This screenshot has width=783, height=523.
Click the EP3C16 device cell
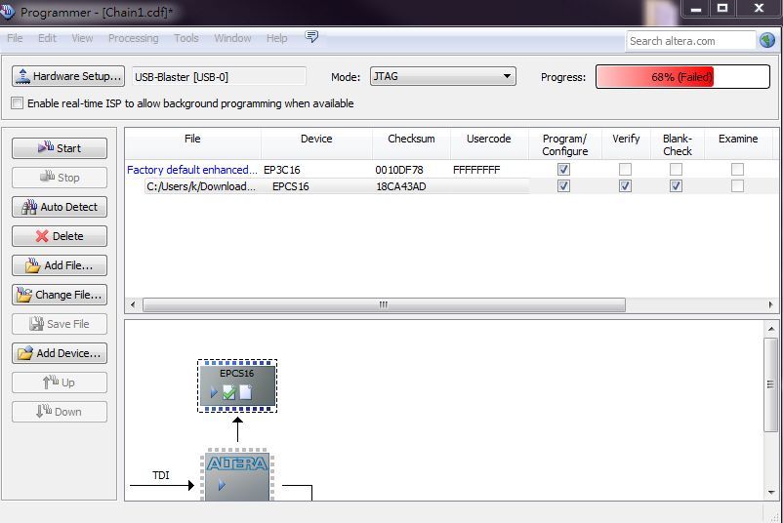pos(282,170)
